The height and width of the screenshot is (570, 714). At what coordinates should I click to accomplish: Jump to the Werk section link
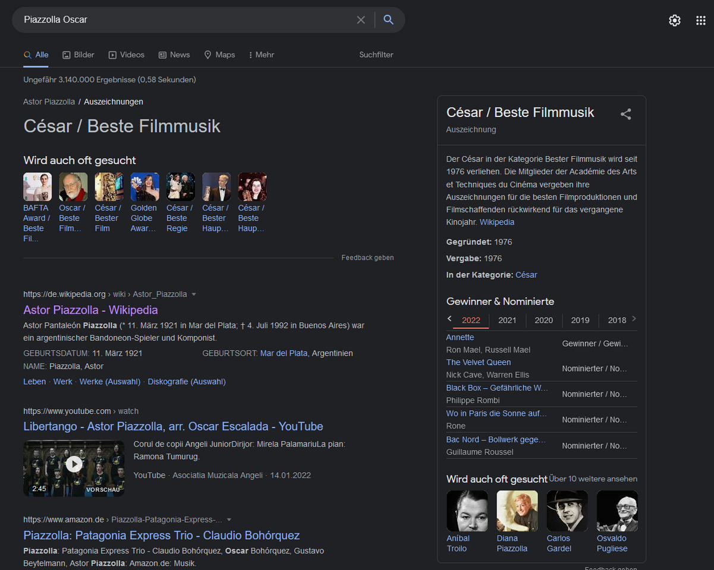tap(63, 382)
